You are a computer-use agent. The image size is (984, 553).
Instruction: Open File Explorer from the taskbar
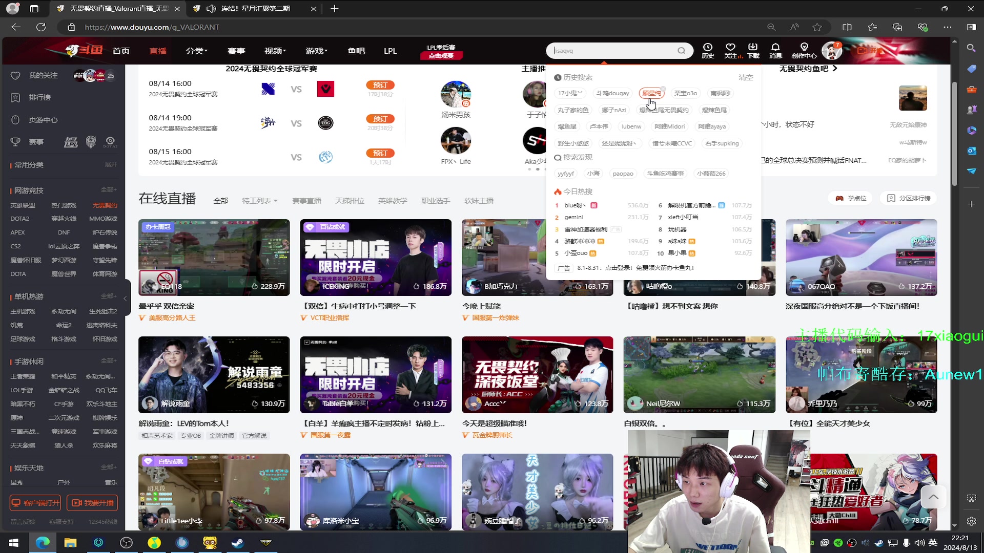pyautogui.click(x=70, y=542)
